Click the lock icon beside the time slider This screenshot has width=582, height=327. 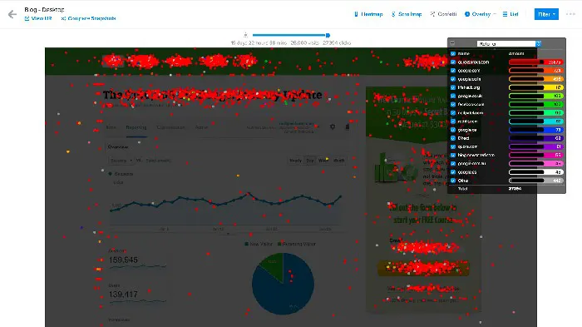tap(245, 35)
